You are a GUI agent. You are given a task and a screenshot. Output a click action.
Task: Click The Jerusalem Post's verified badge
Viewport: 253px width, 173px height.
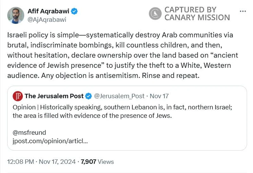(89, 96)
